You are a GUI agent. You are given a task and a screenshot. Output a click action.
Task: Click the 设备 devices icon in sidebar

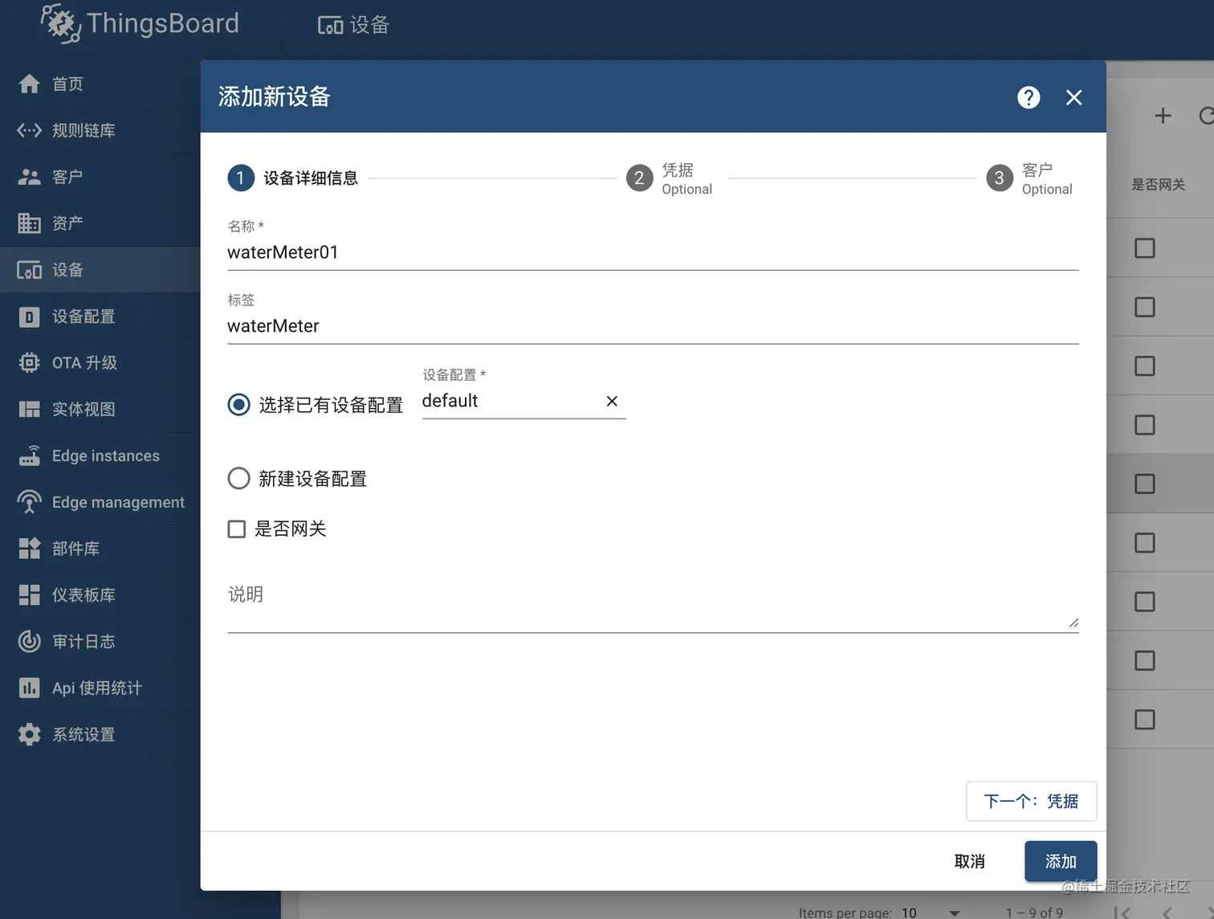pos(29,270)
